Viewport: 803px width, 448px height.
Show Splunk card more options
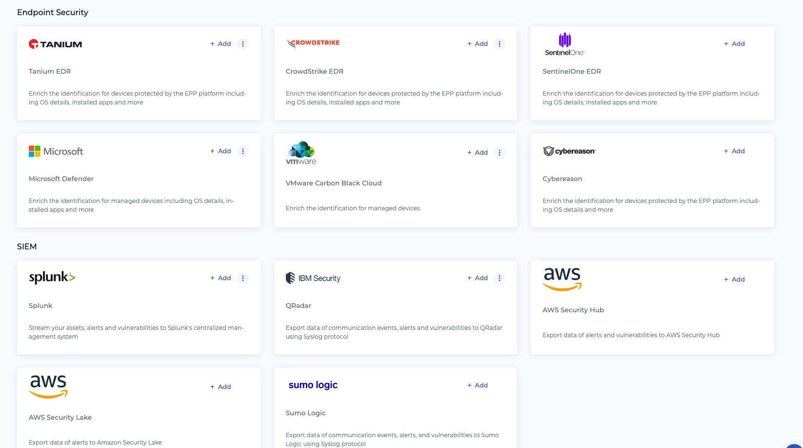(x=243, y=278)
